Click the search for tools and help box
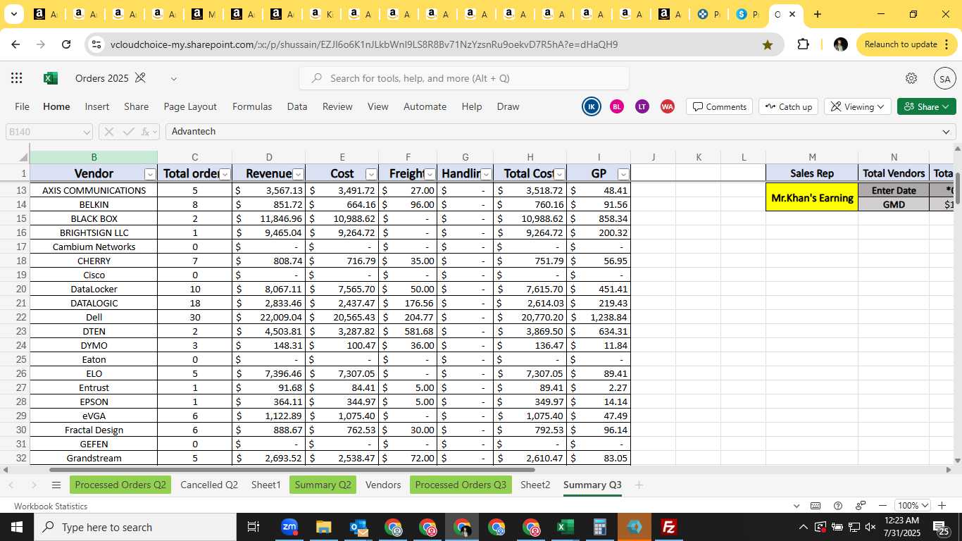The image size is (962, 541). tap(464, 78)
